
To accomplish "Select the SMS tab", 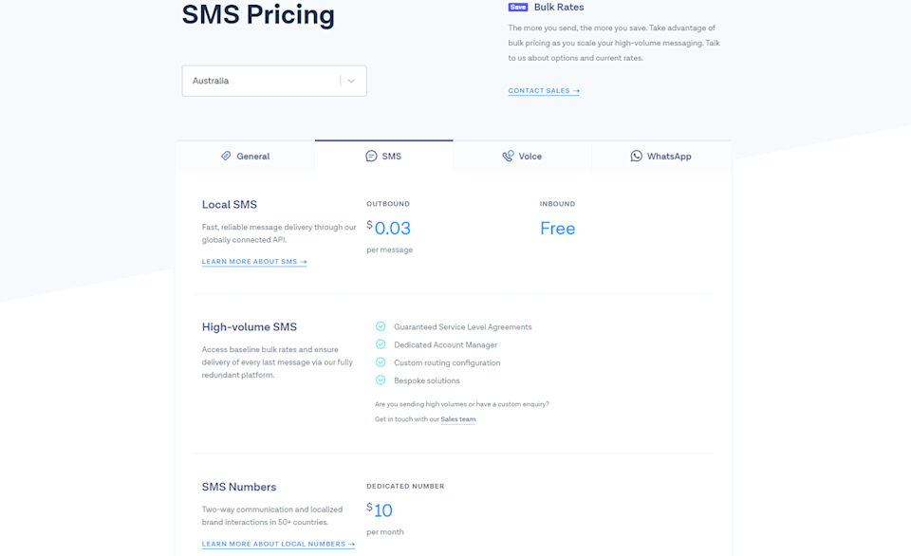I will [384, 157].
